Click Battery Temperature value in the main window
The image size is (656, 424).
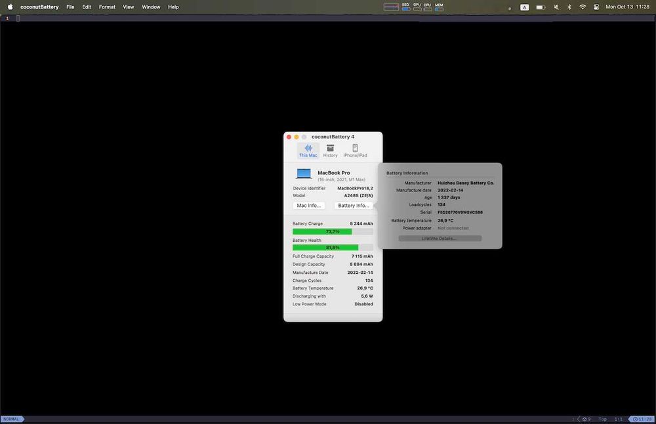365,288
